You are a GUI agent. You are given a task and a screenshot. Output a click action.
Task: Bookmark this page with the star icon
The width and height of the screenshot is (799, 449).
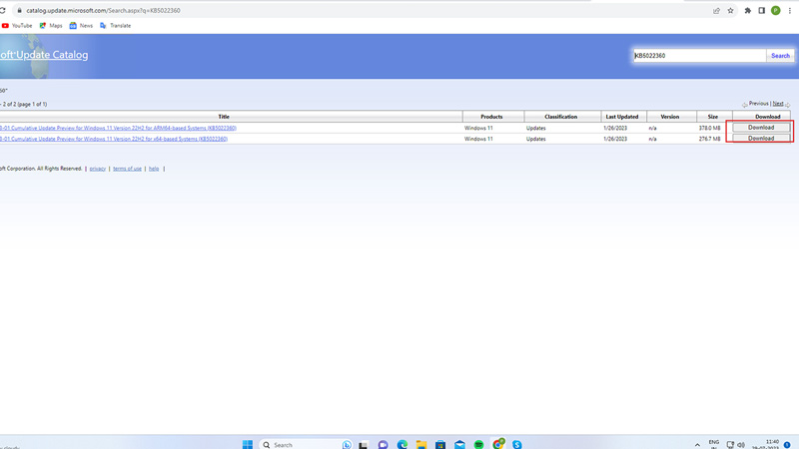[730, 10]
